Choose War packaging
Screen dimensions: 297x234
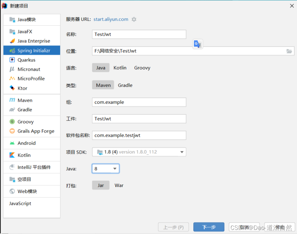pos(119,185)
